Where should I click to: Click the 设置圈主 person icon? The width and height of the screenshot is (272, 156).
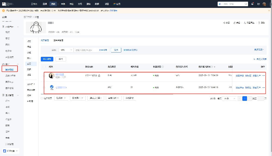point(245,23)
